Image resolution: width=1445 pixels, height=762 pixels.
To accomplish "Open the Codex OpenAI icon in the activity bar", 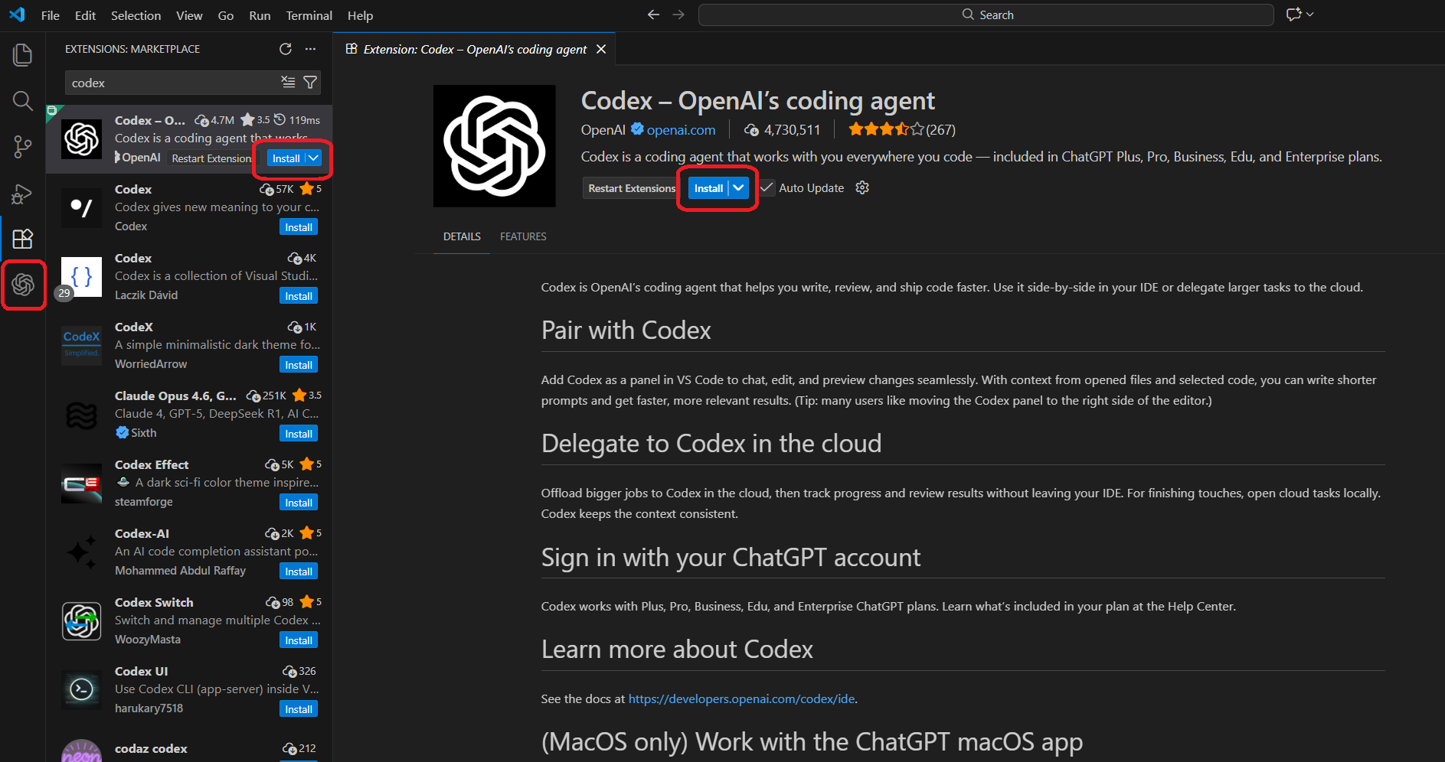I will [x=23, y=285].
